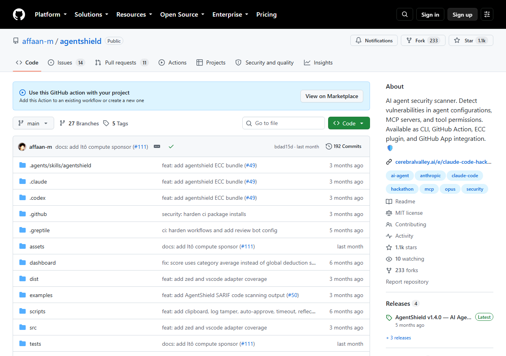
Task: Star the repository with the Star button
Action: (471, 40)
